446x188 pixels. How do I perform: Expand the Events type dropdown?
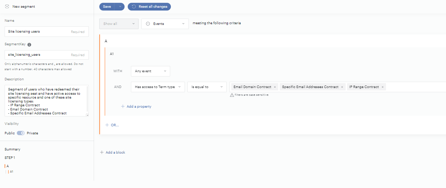[165, 24]
